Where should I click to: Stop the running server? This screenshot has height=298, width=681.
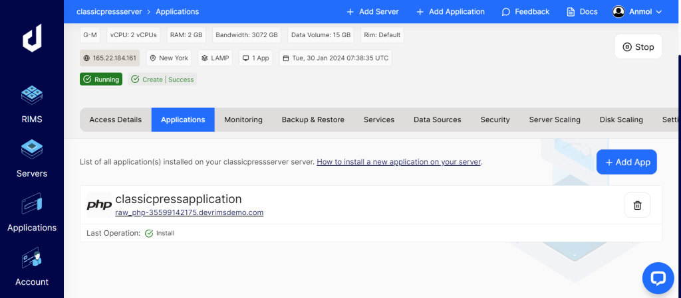coord(638,47)
